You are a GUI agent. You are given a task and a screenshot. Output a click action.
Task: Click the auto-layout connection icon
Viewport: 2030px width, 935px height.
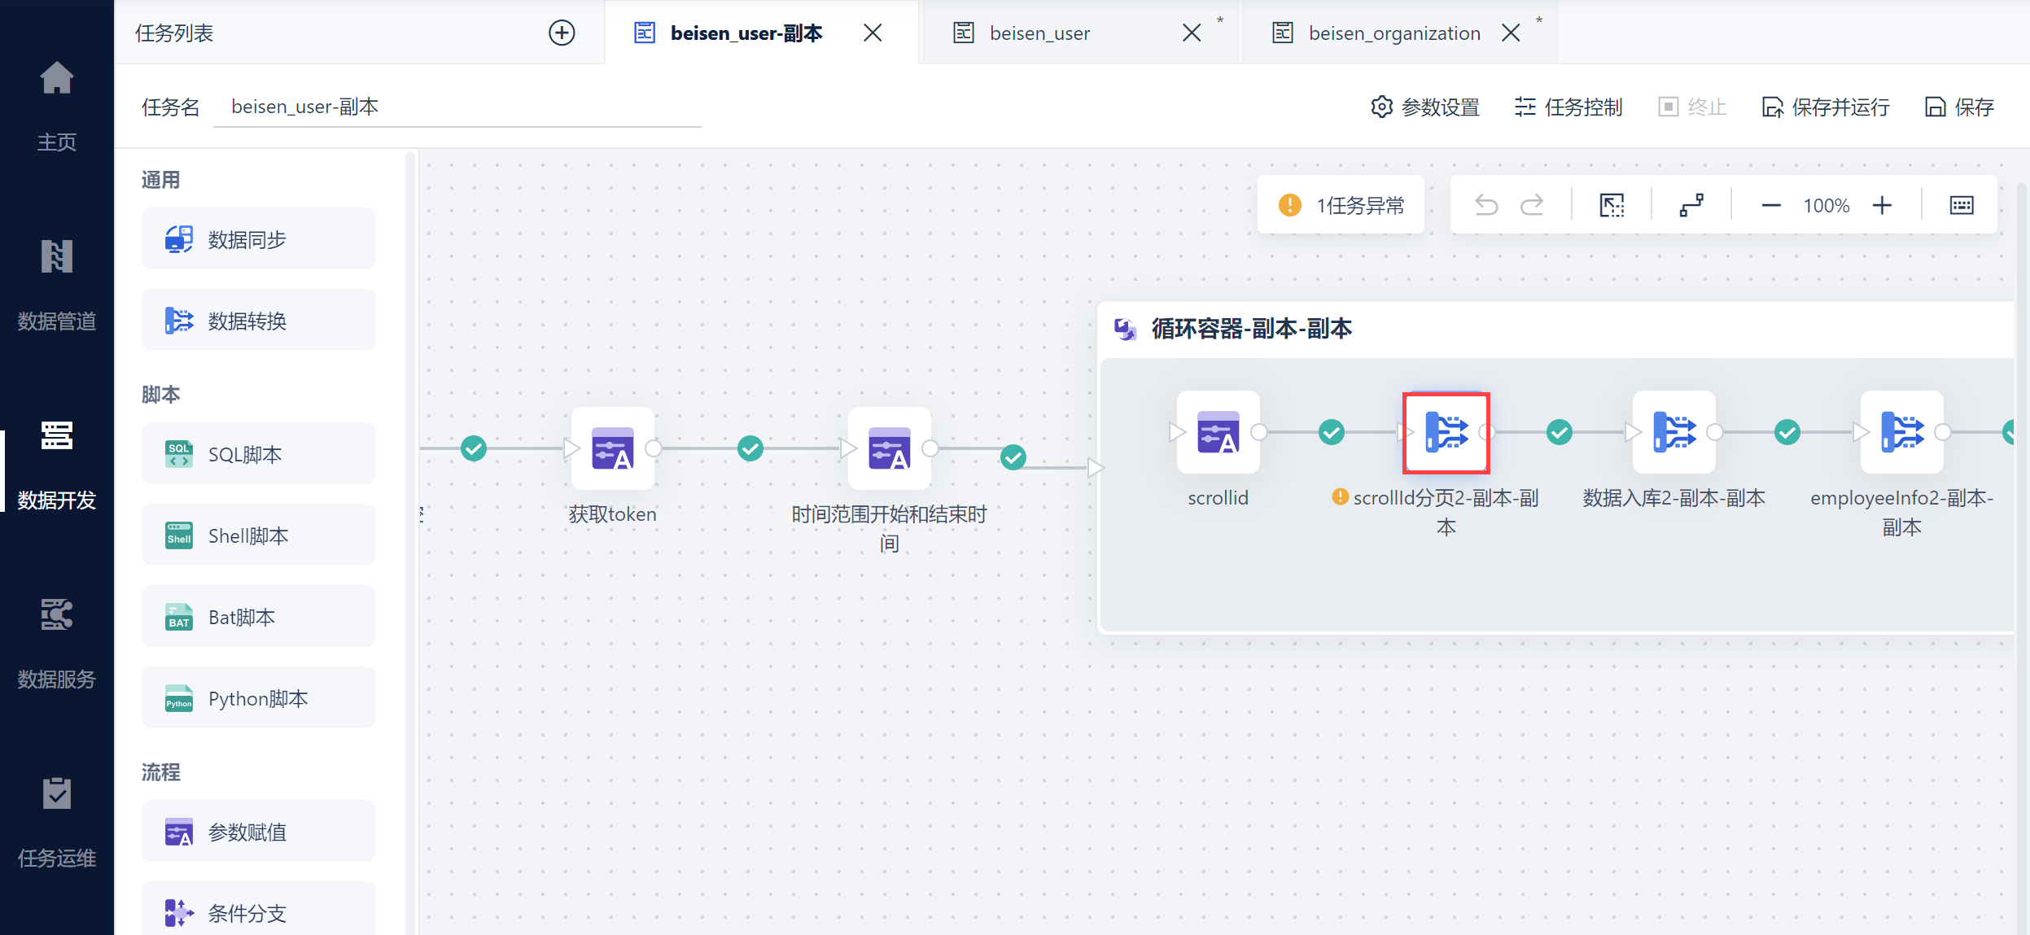pos(1691,205)
